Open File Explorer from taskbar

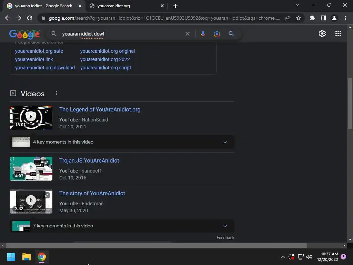coord(26,257)
